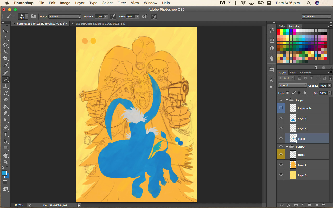Screen dimensions: 333x208
Task: Open the Essentials workspace dropdown
Action: 316,16
